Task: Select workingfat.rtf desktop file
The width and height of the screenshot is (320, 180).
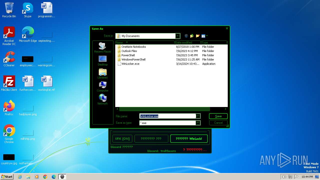Action: [46, 83]
